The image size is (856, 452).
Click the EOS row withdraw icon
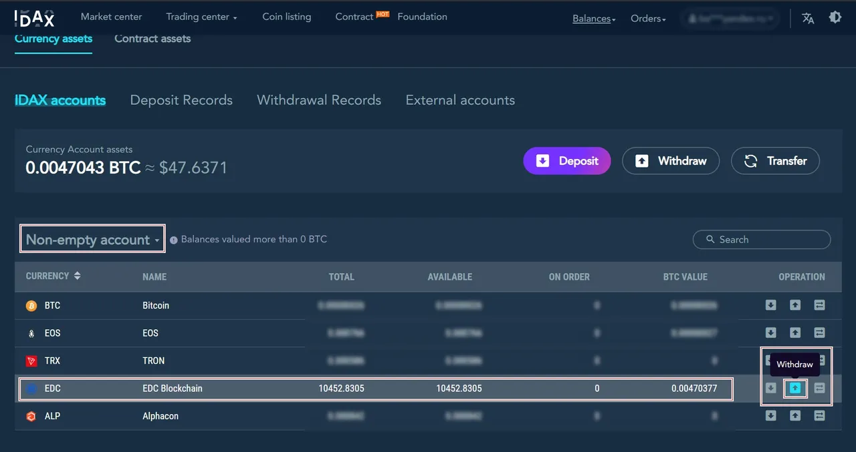pos(795,332)
